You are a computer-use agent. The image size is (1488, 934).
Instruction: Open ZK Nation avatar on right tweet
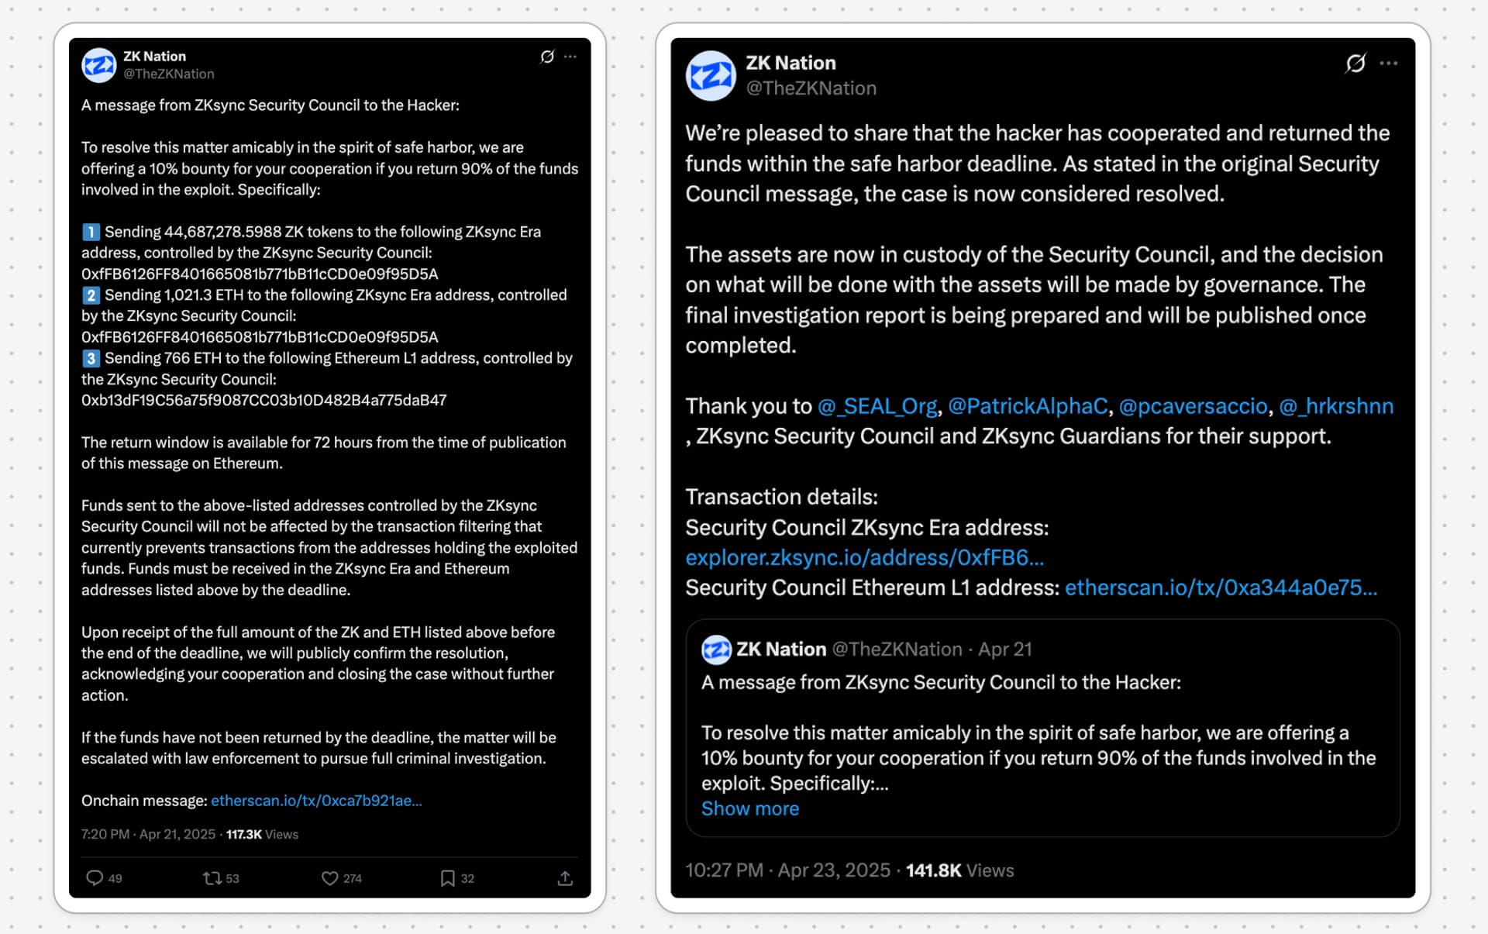click(x=710, y=75)
